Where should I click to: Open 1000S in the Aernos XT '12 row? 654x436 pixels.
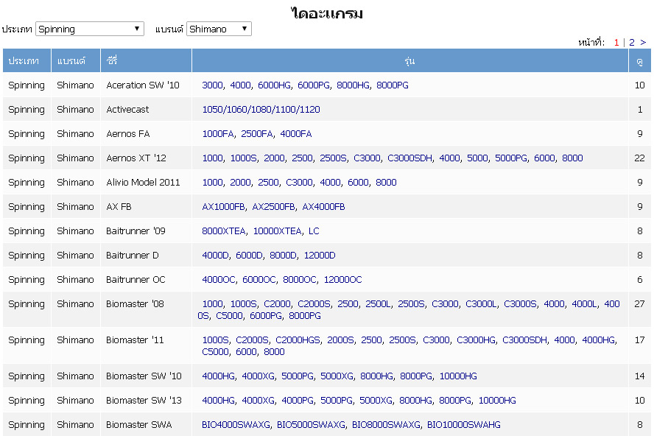(x=244, y=158)
